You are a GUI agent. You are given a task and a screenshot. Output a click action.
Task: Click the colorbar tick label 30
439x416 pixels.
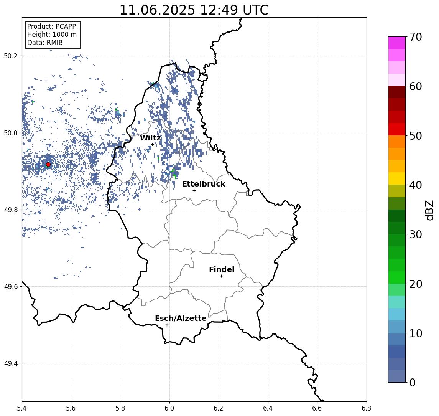[416, 234]
